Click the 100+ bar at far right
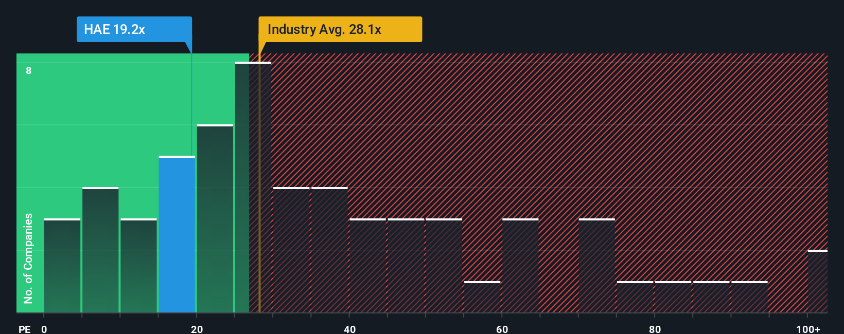The height and width of the screenshot is (334, 844). point(818,281)
